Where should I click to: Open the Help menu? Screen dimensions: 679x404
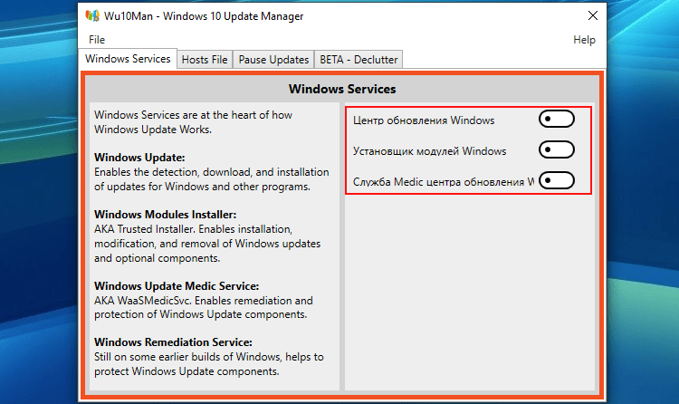click(584, 40)
